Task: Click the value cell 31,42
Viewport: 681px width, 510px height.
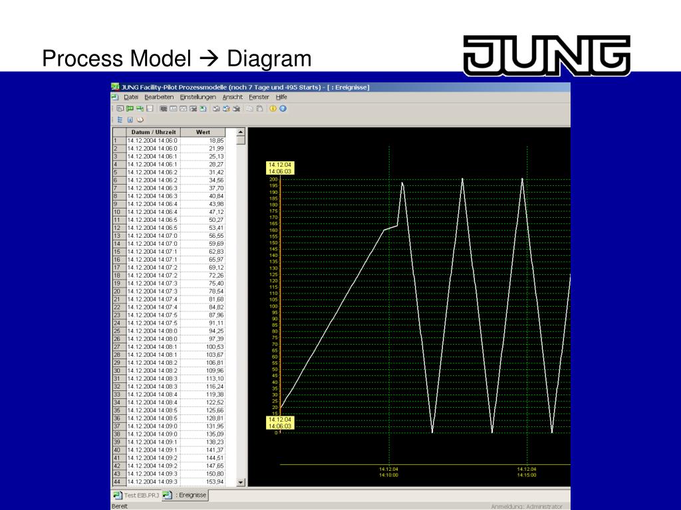Action: pyautogui.click(x=203, y=172)
